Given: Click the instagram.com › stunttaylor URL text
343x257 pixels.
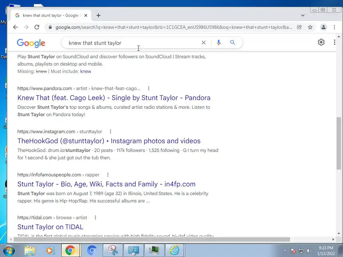Looking at the screenshot, I should coord(60,131).
